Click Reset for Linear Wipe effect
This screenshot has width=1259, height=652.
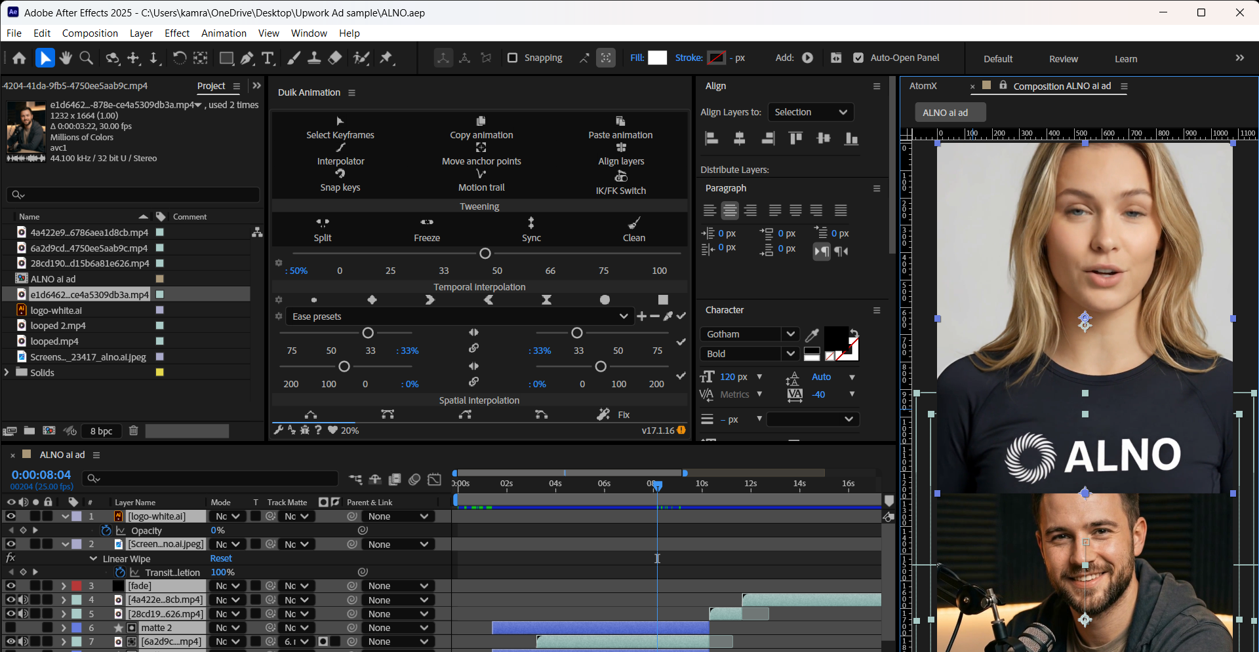(221, 558)
